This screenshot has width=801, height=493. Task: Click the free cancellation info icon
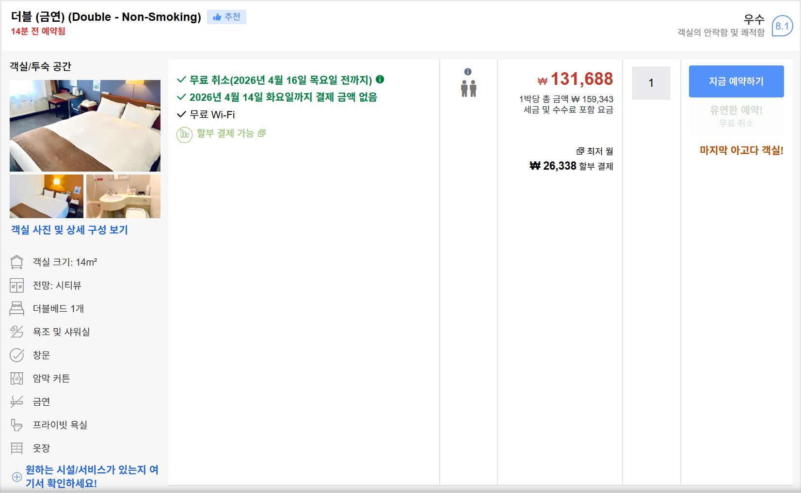(x=380, y=79)
